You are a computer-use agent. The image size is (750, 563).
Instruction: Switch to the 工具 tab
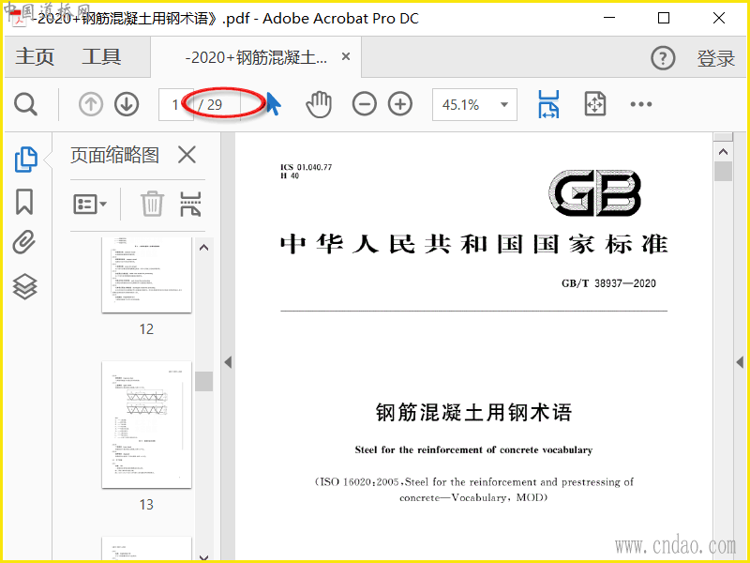pos(101,57)
